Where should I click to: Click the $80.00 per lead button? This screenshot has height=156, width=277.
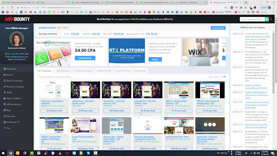[x=148, y=149]
